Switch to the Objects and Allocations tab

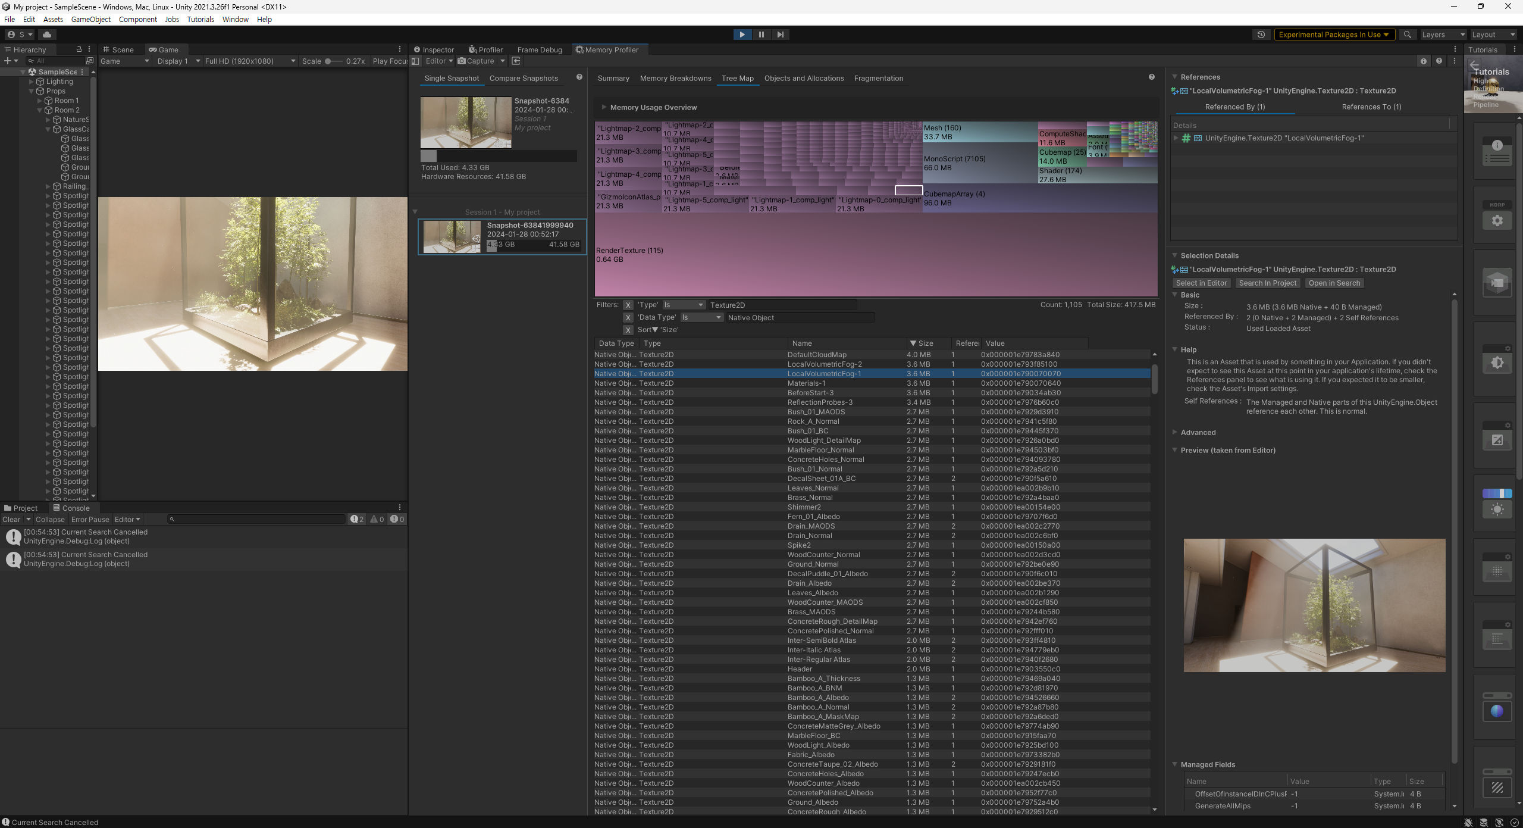(x=804, y=78)
